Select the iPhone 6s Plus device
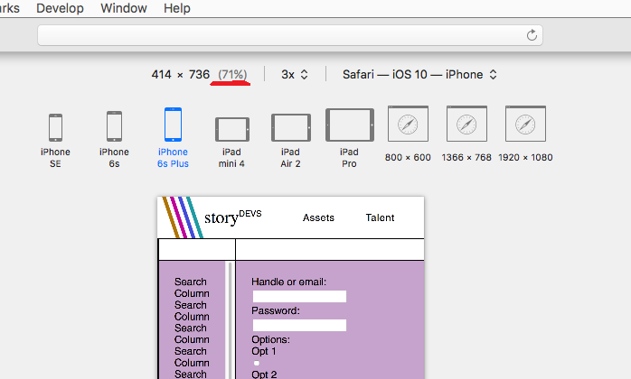631x379 pixels. pyautogui.click(x=173, y=125)
